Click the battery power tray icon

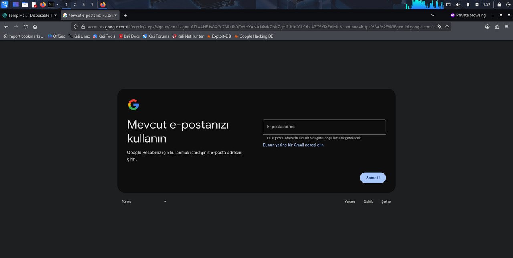click(x=477, y=4)
